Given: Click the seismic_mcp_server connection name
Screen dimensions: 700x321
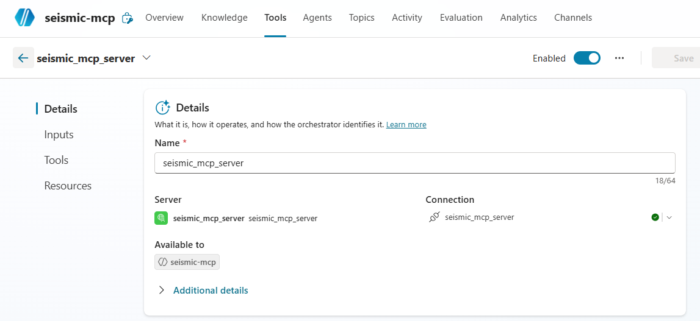Looking at the screenshot, I should tap(480, 217).
